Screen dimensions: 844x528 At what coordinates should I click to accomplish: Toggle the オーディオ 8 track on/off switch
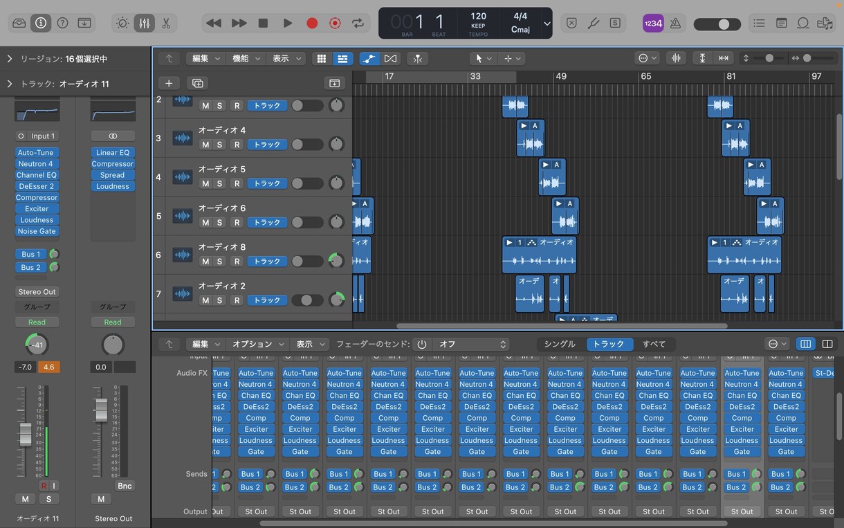tap(306, 261)
